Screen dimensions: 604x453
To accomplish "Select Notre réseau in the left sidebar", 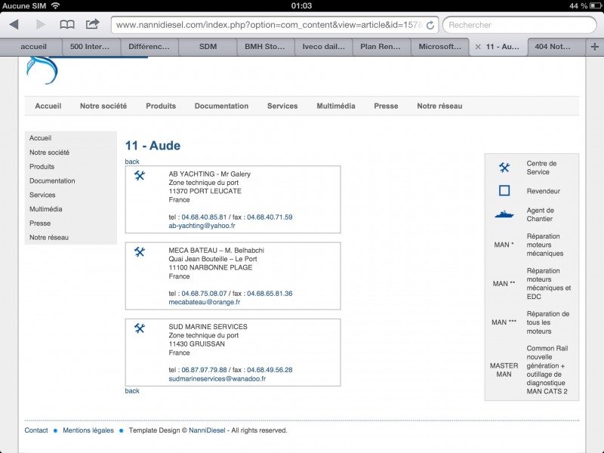I will point(49,238).
